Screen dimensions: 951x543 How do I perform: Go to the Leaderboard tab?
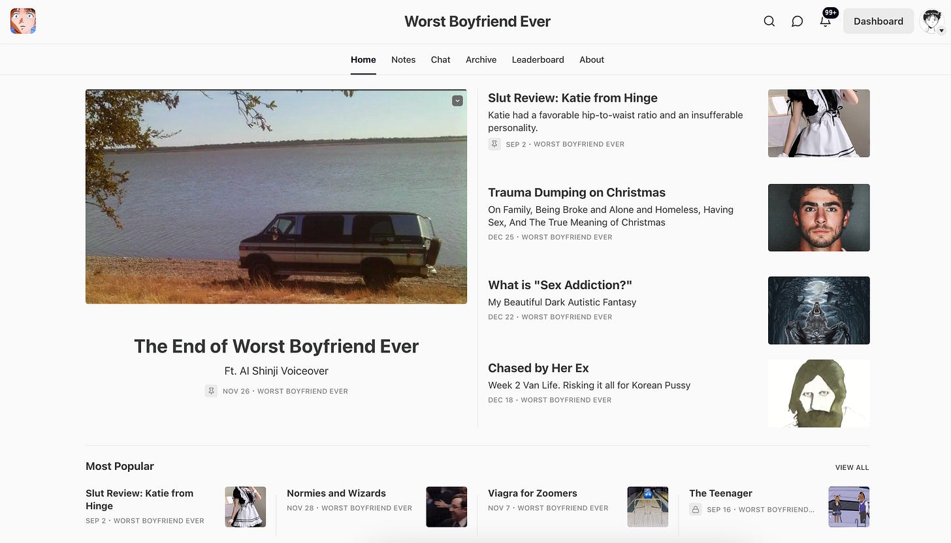[x=538, y=59]
